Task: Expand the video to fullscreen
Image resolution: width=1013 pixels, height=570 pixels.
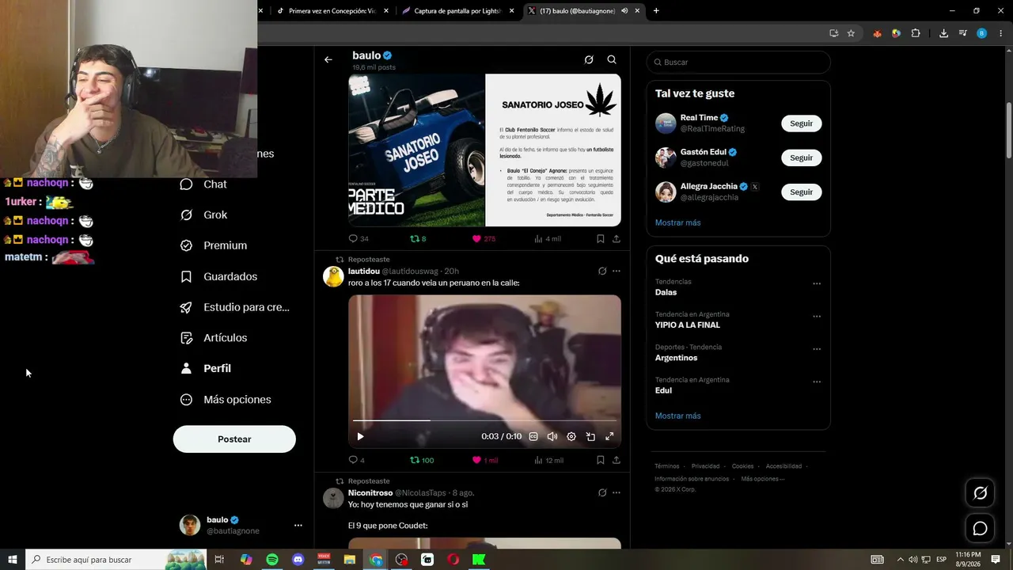Action: pyautogui.click(x=609, y=436)
